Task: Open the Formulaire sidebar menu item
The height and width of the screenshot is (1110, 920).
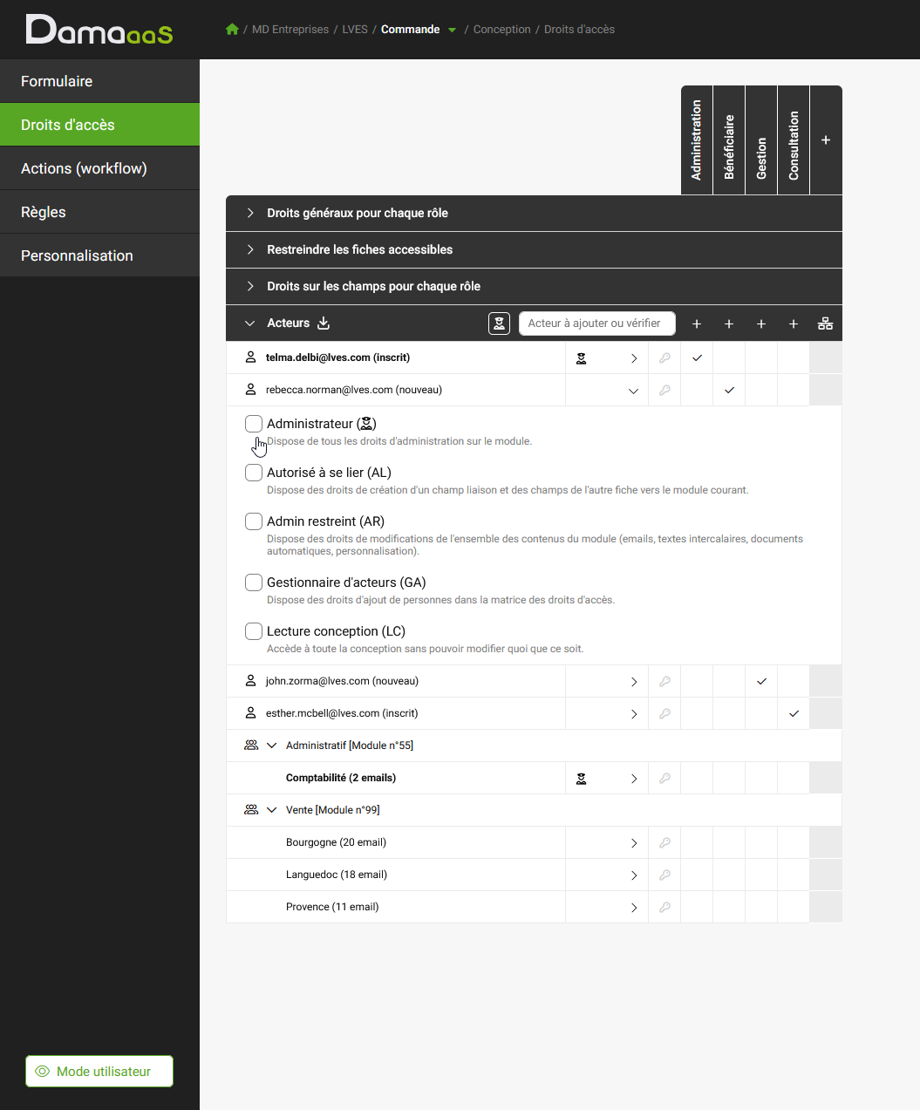Action: coord(99,81)
